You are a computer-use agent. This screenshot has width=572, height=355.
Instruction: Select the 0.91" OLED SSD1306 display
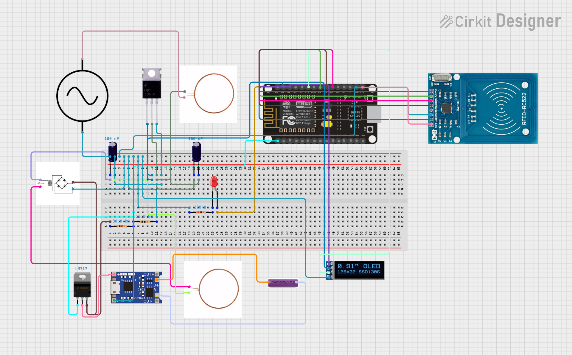355,270
